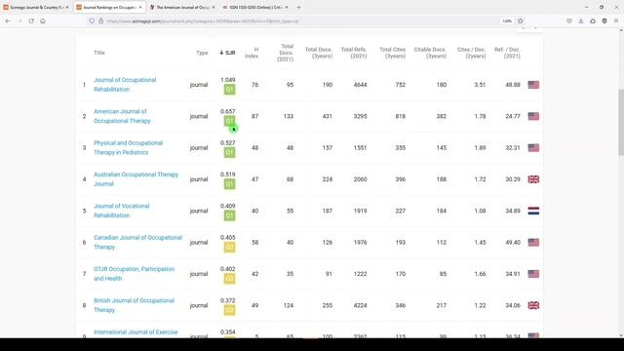
Task: Switch to the Scimago Journal & Country Rank tab
Action: point(36,7)
